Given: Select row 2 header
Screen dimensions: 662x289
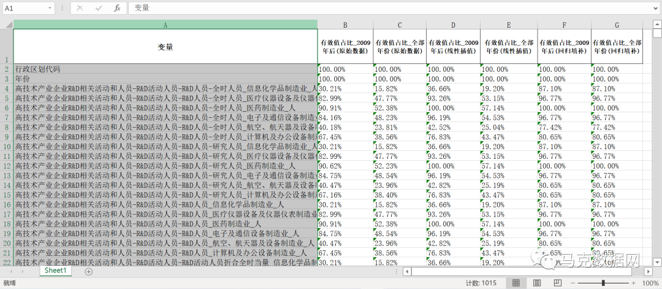Looking at the screenshot, I should [x=7, y=69].
